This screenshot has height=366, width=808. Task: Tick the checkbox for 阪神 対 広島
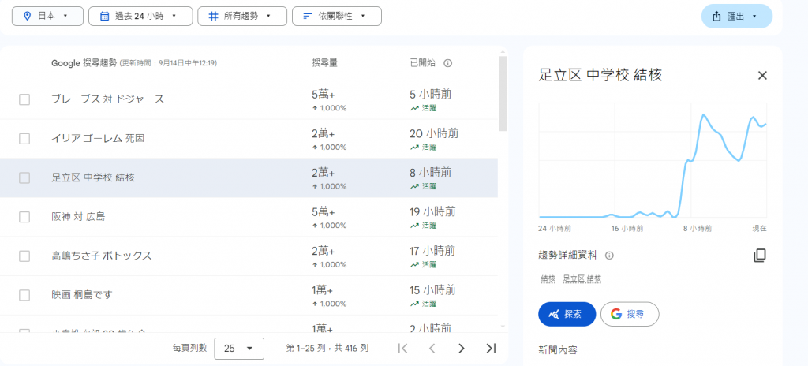[x=24, y=217]
